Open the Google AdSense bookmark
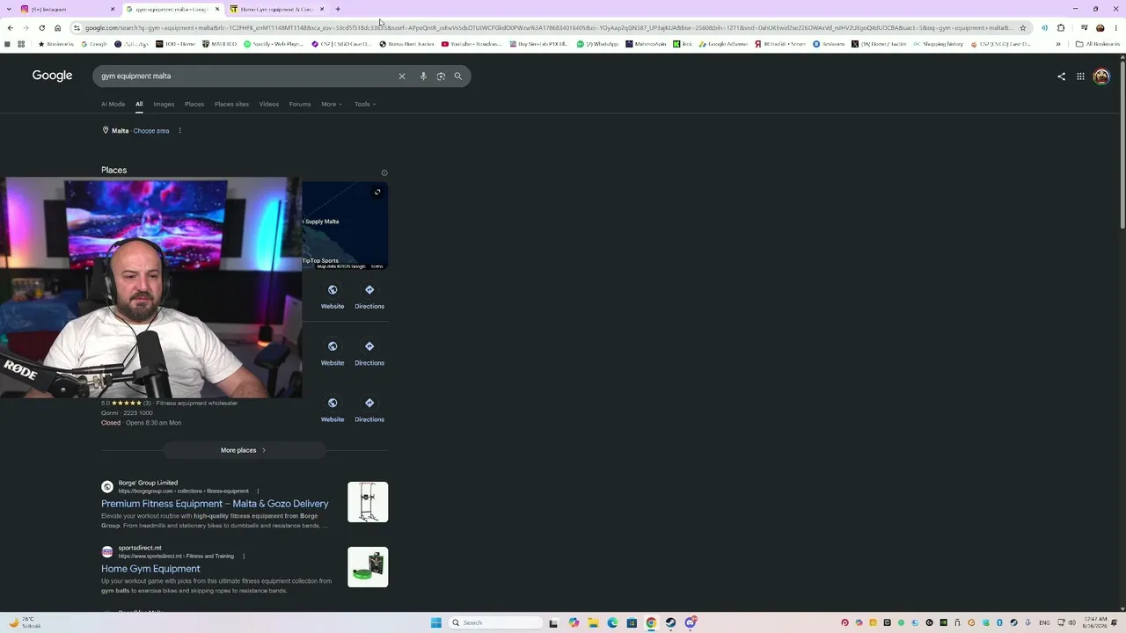The height and width of the screenshot is (633, 1126). (722, 44)
